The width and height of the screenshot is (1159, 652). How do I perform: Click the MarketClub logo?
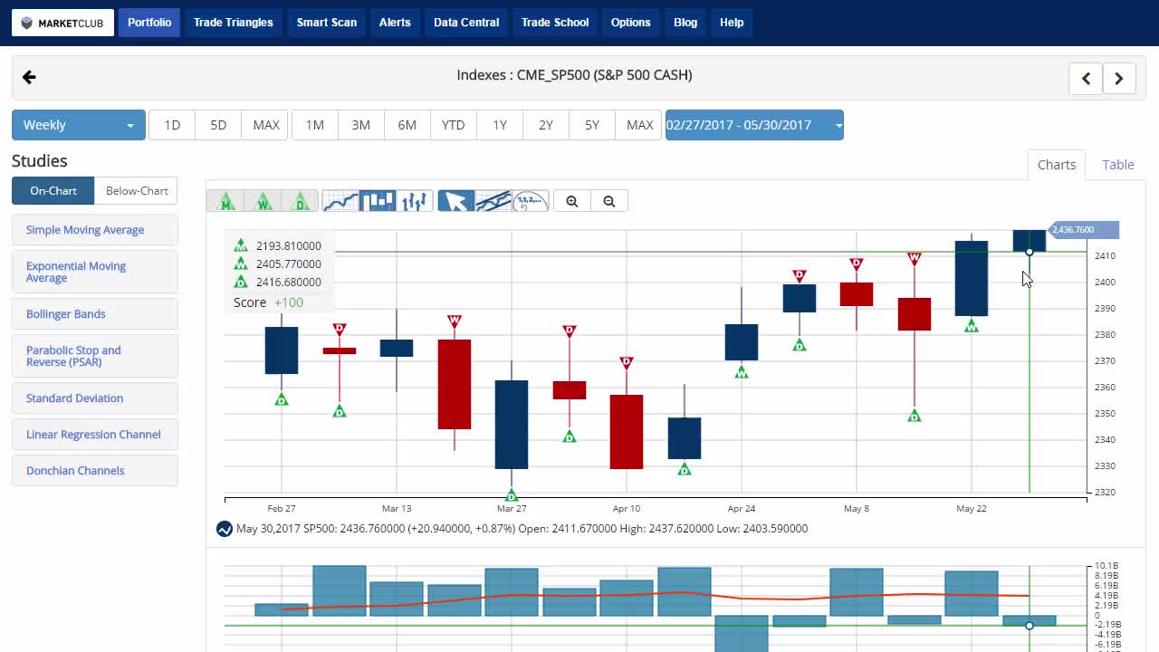pos(63,23)
